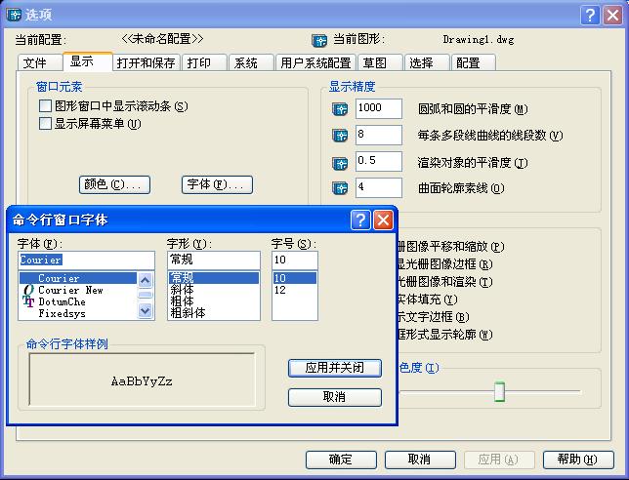The width and height of the screenshot is (629, 480).
Task: Open 用户系统配置 tab
Action: [x=315, y=62]
